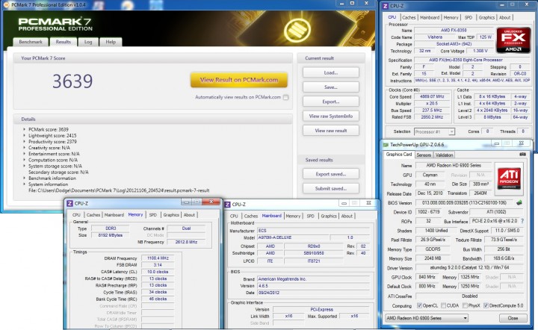Image resolution: width=538 pixels, height=330 pixels.
Task: Expand the Computation score: N/A row
Action: point(25,160)
